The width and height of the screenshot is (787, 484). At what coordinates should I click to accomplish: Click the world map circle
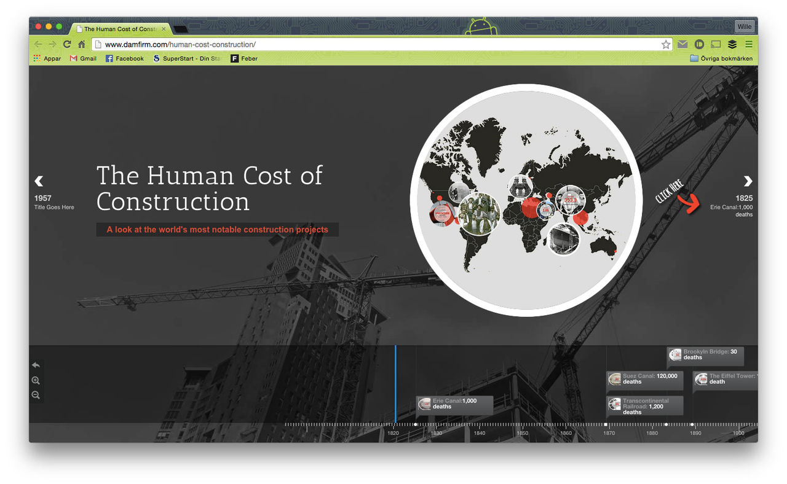click(x=525, y=200)
